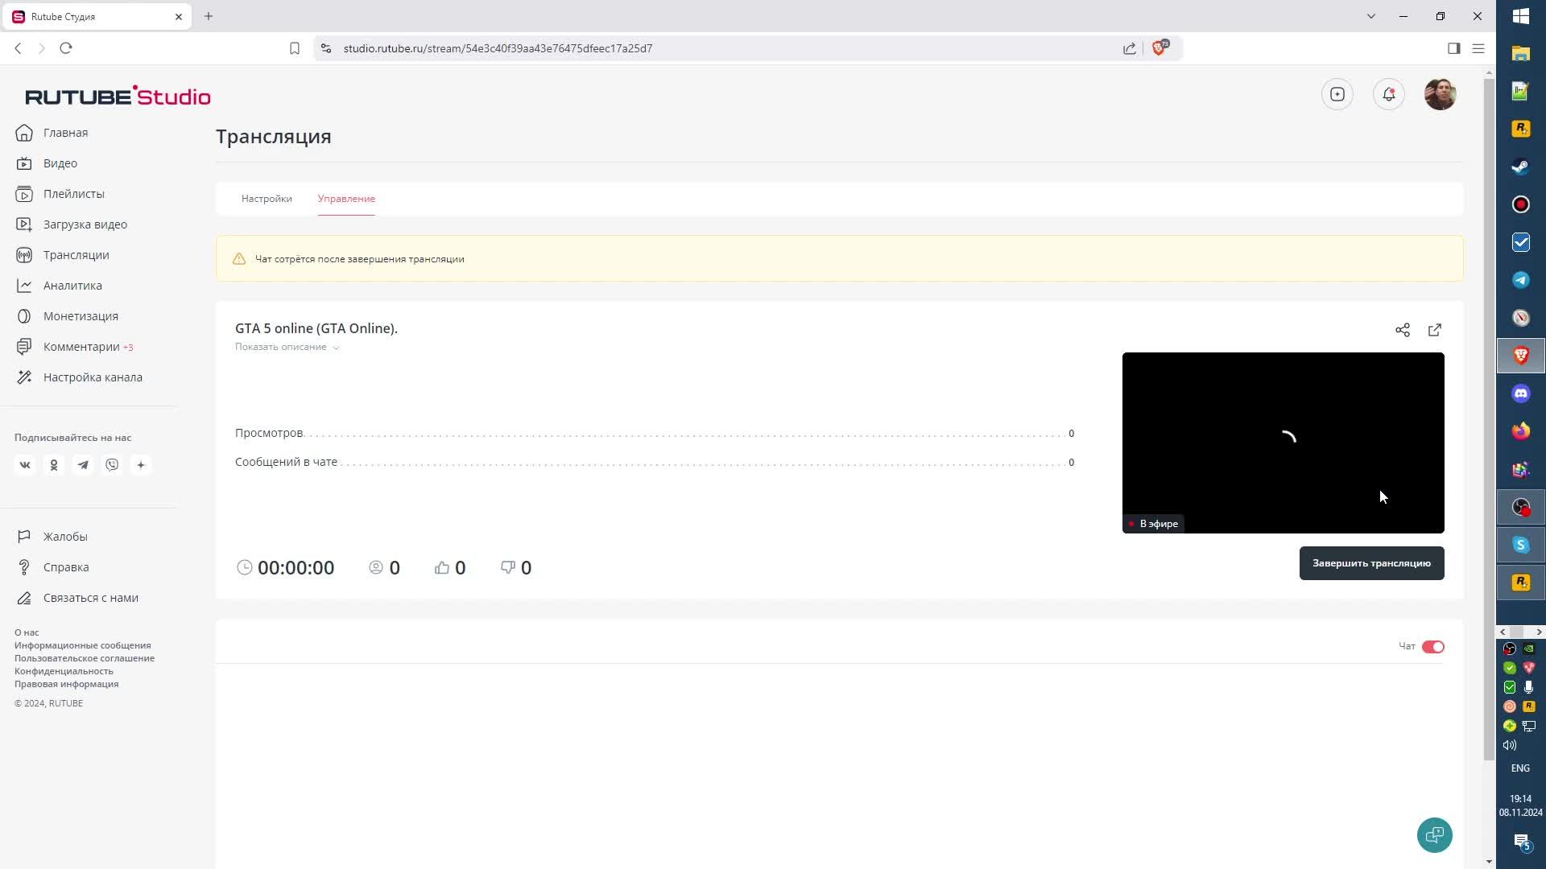Click the share stream icon
1546x869 pixels.
click(1402, 330)
